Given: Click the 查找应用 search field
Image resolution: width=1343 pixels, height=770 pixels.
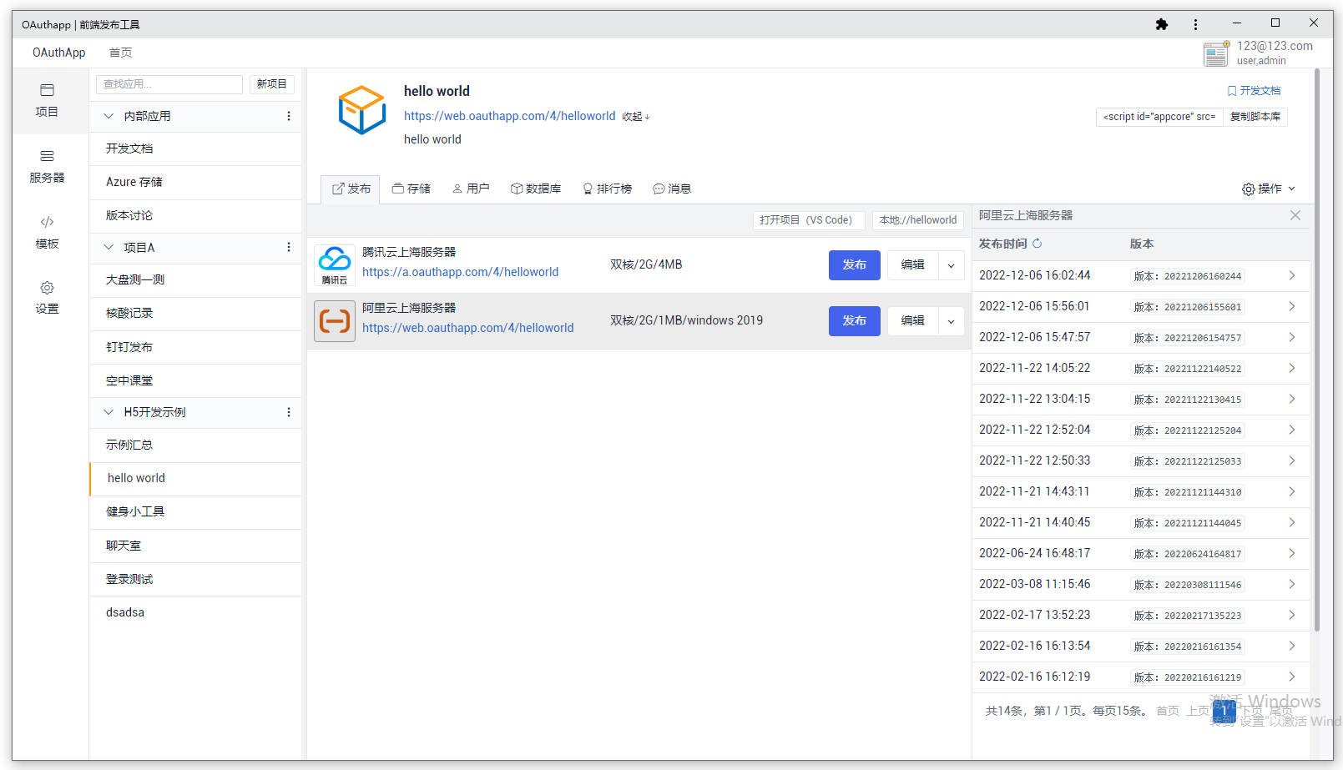Looking at the screenshot, I should 169,83.
